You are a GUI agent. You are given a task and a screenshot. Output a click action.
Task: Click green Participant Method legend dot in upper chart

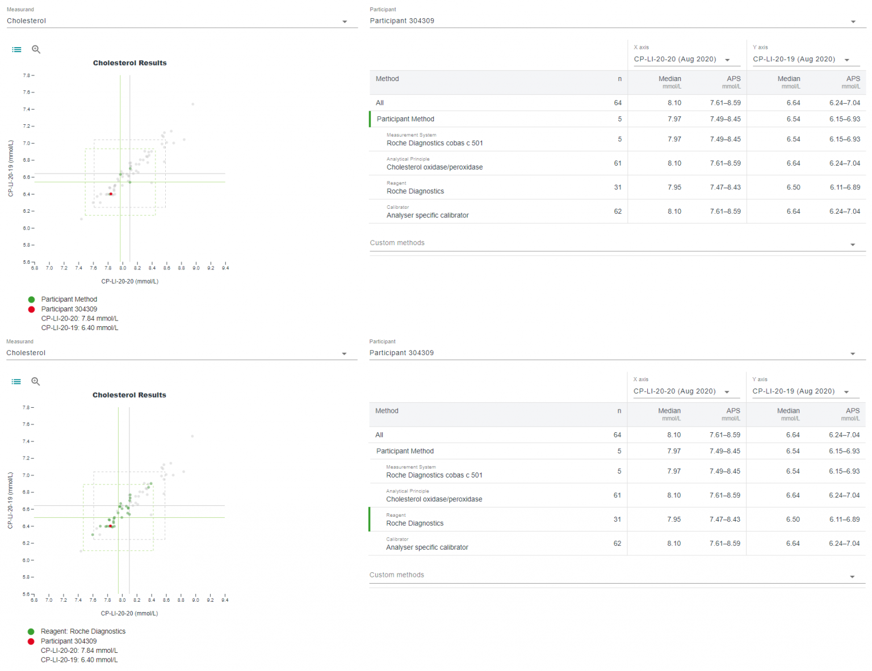31,299
